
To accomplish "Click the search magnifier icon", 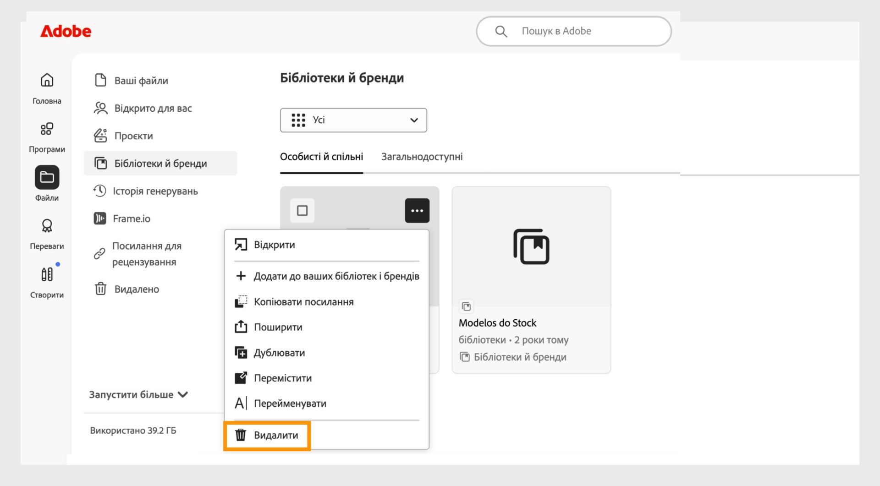I will (501, 31).
